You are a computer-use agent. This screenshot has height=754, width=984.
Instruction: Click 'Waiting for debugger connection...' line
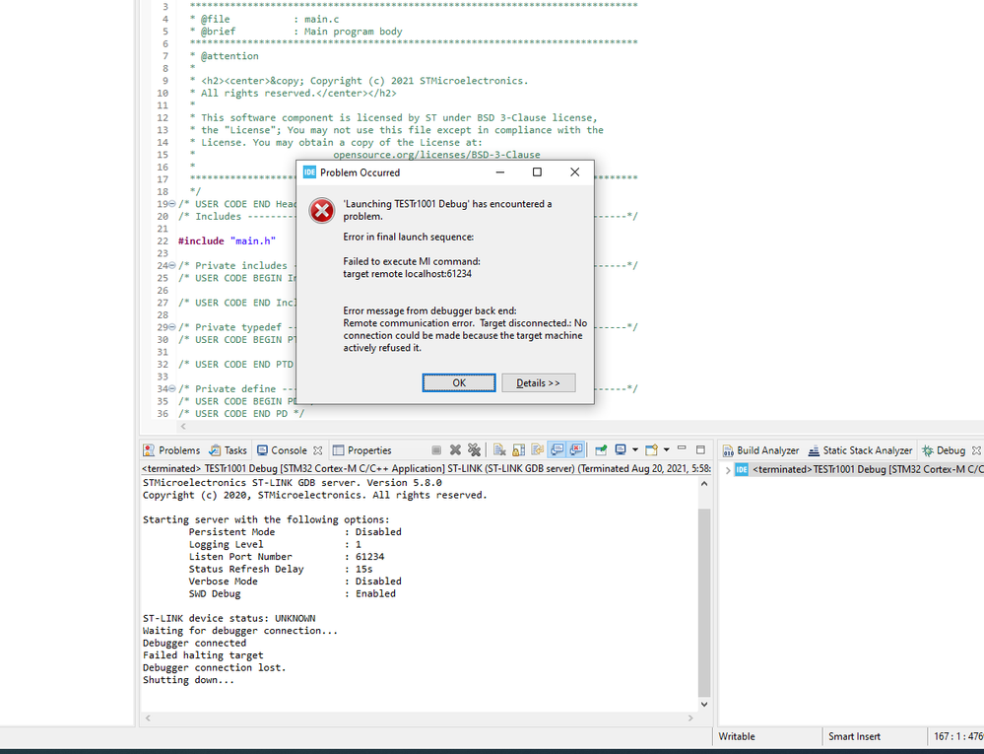240,631
